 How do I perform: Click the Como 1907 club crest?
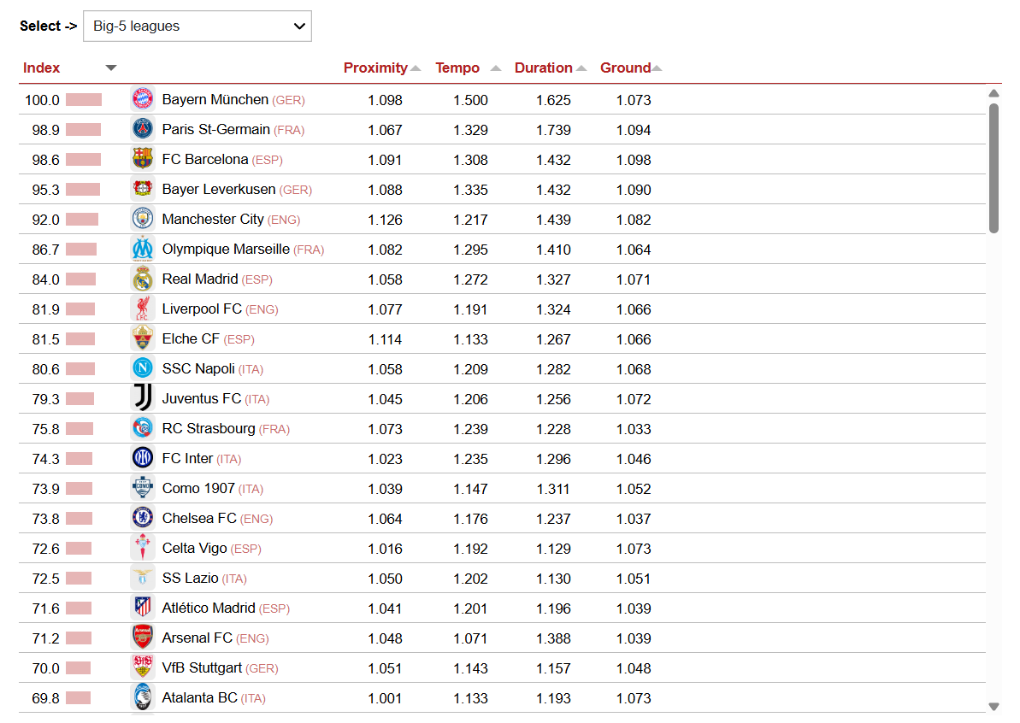coord(143,488)
